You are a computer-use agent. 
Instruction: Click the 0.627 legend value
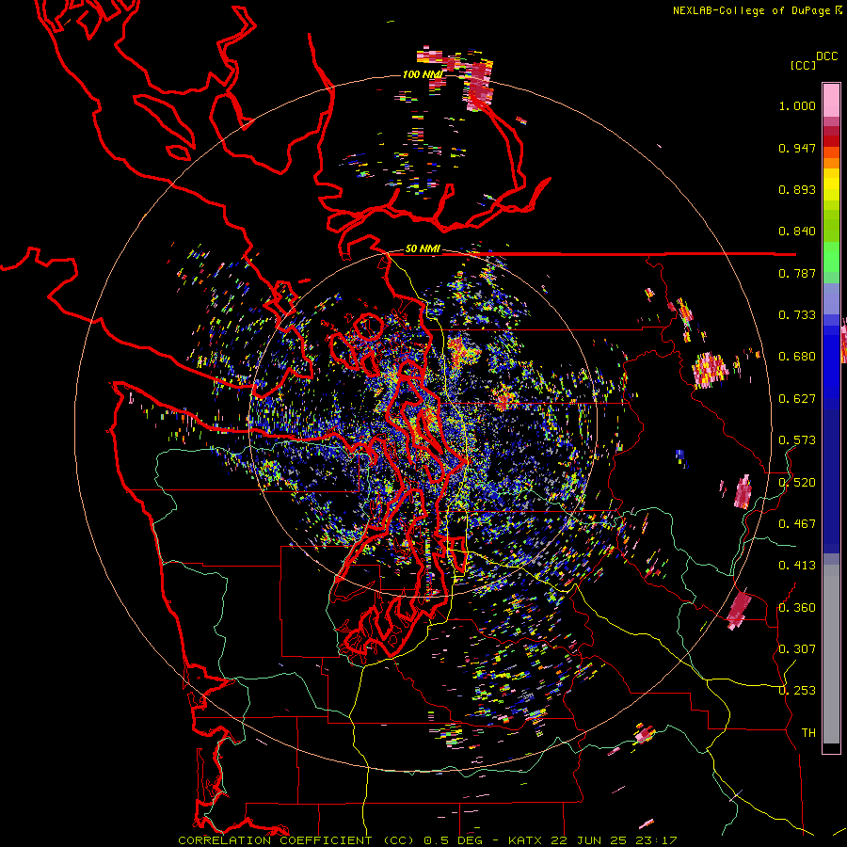coord(797,399)
